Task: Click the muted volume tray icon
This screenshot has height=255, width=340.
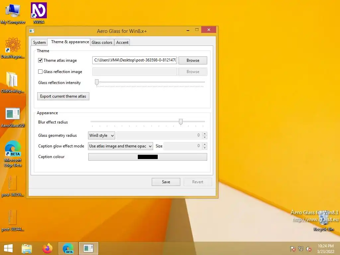Action: point(309,248)
